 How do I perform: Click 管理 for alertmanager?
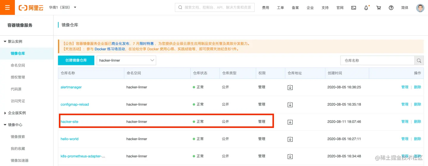405,87
